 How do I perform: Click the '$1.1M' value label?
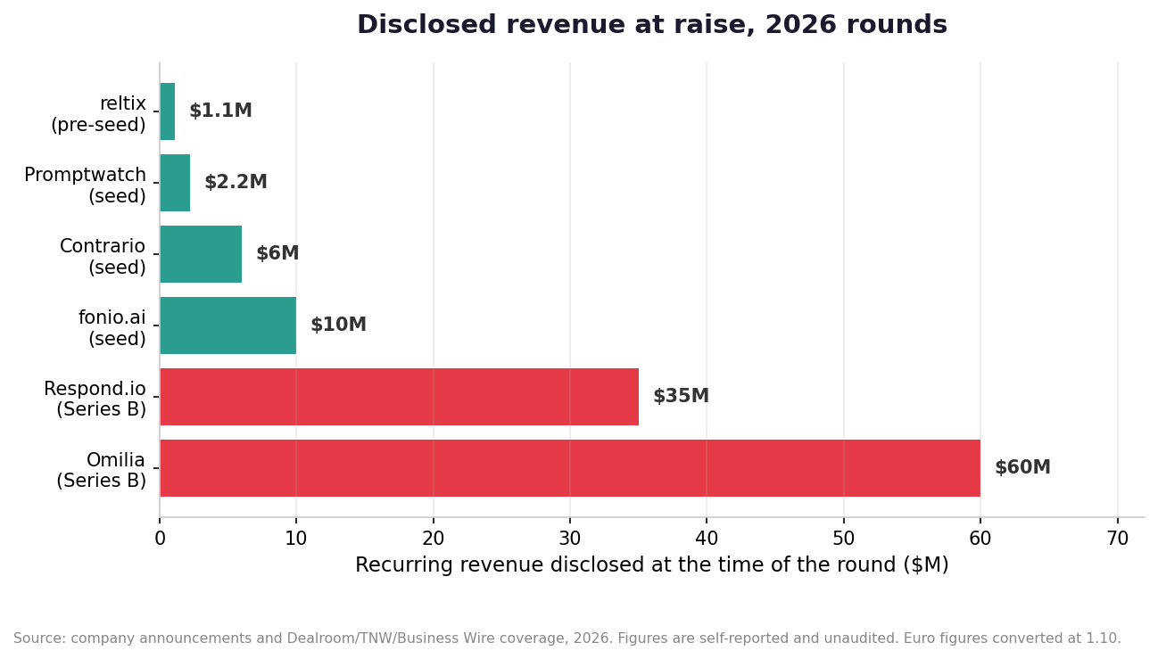220,111
